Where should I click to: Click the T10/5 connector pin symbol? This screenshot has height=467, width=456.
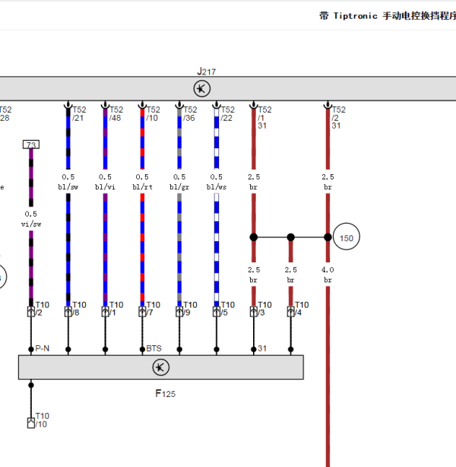click(217, 312)
